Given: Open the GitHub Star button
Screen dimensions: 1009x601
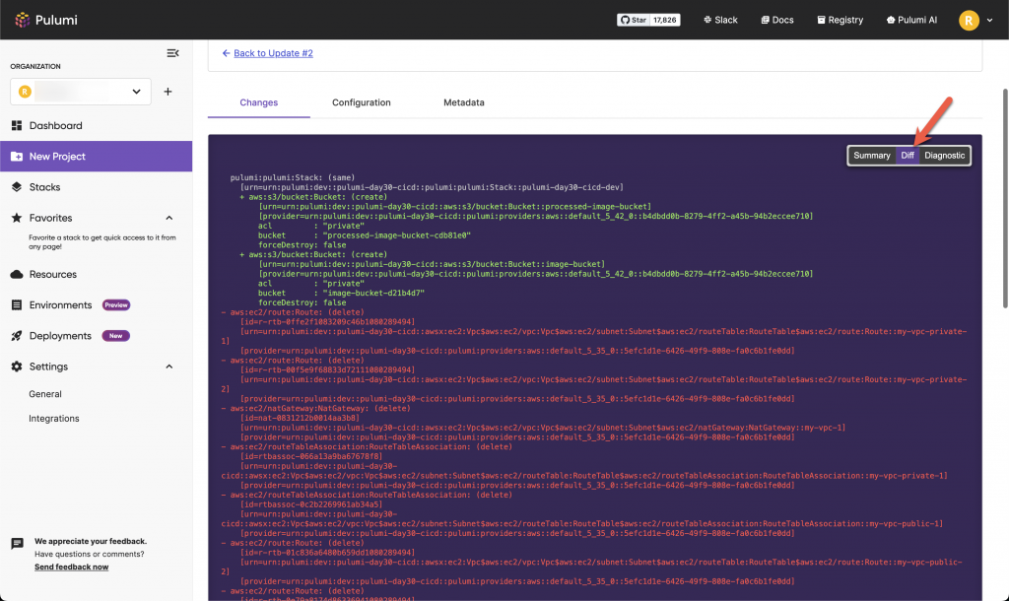Looking at the screenshot, I should point(634,20).
